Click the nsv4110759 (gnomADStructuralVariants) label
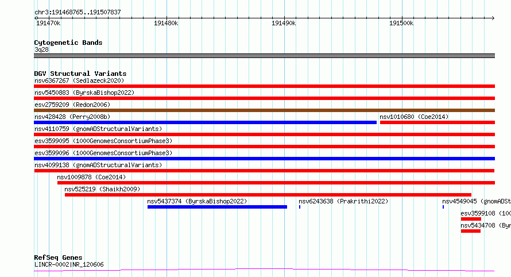The width and height of the screenshot is (511, 277). click(98, 129)
